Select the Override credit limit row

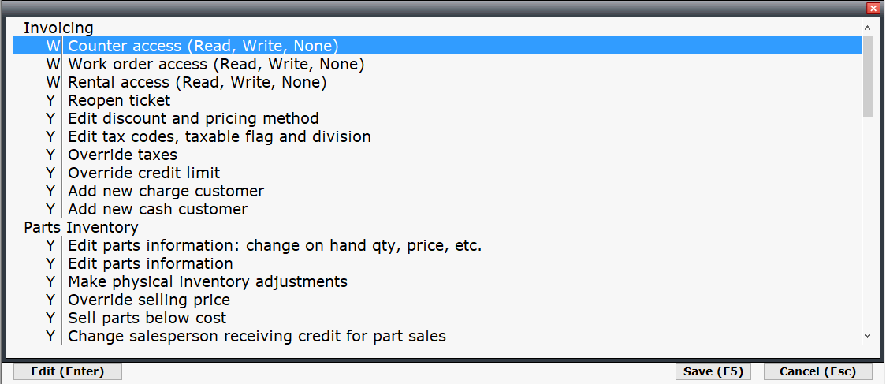coord(143,173)
